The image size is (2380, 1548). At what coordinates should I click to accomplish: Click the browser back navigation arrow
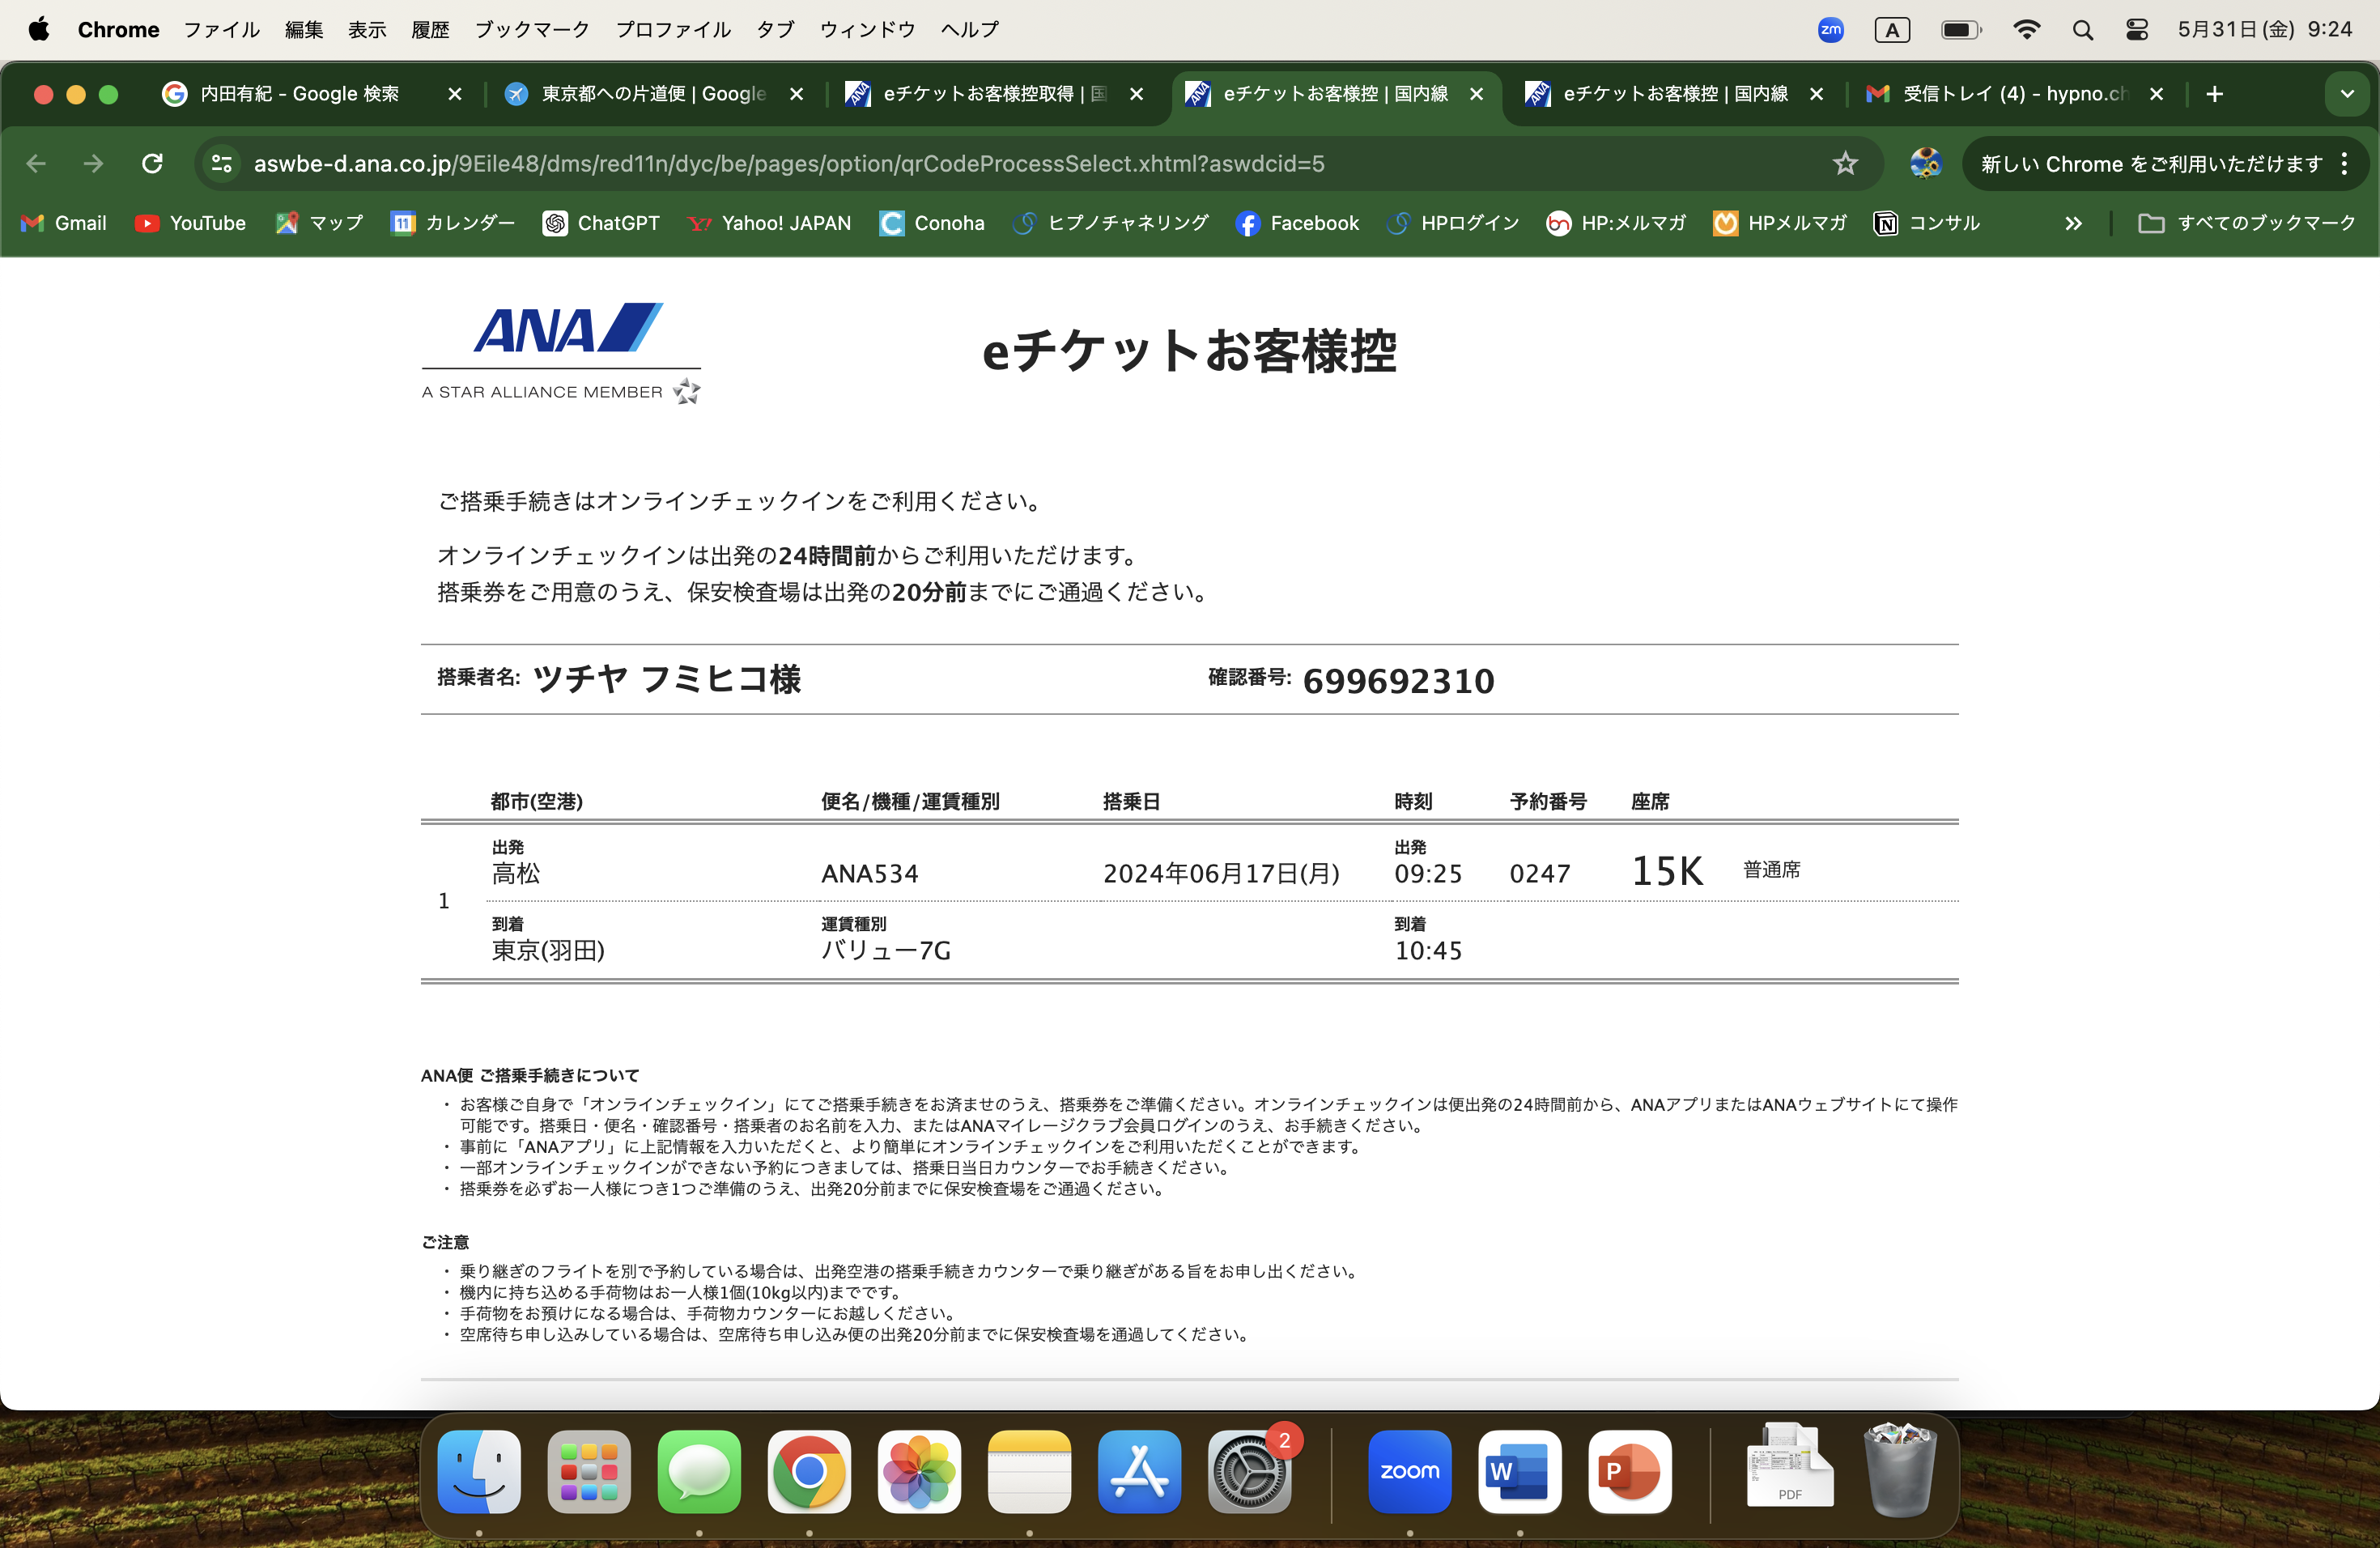point(36,163)
